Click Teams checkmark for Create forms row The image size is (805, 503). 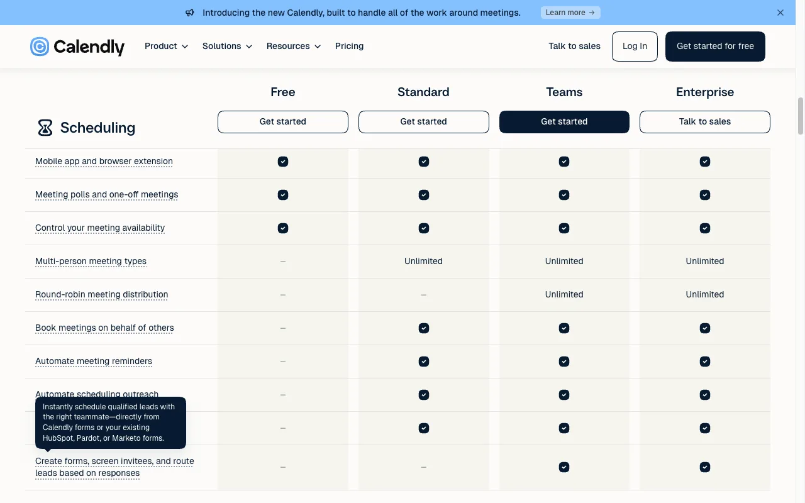(x=564, y=467)
